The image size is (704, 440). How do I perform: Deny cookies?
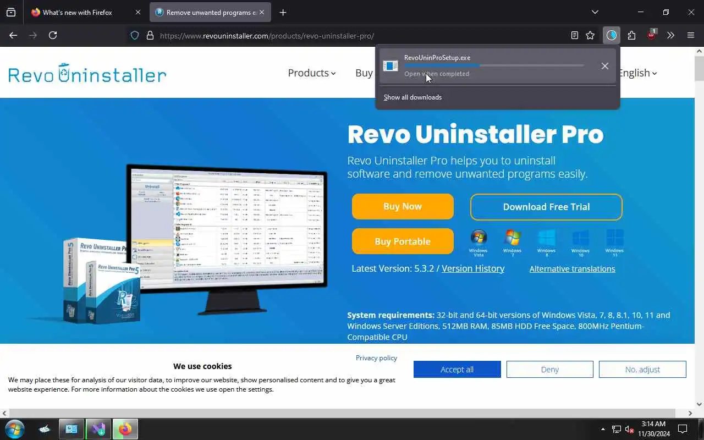tap(550, 369)
